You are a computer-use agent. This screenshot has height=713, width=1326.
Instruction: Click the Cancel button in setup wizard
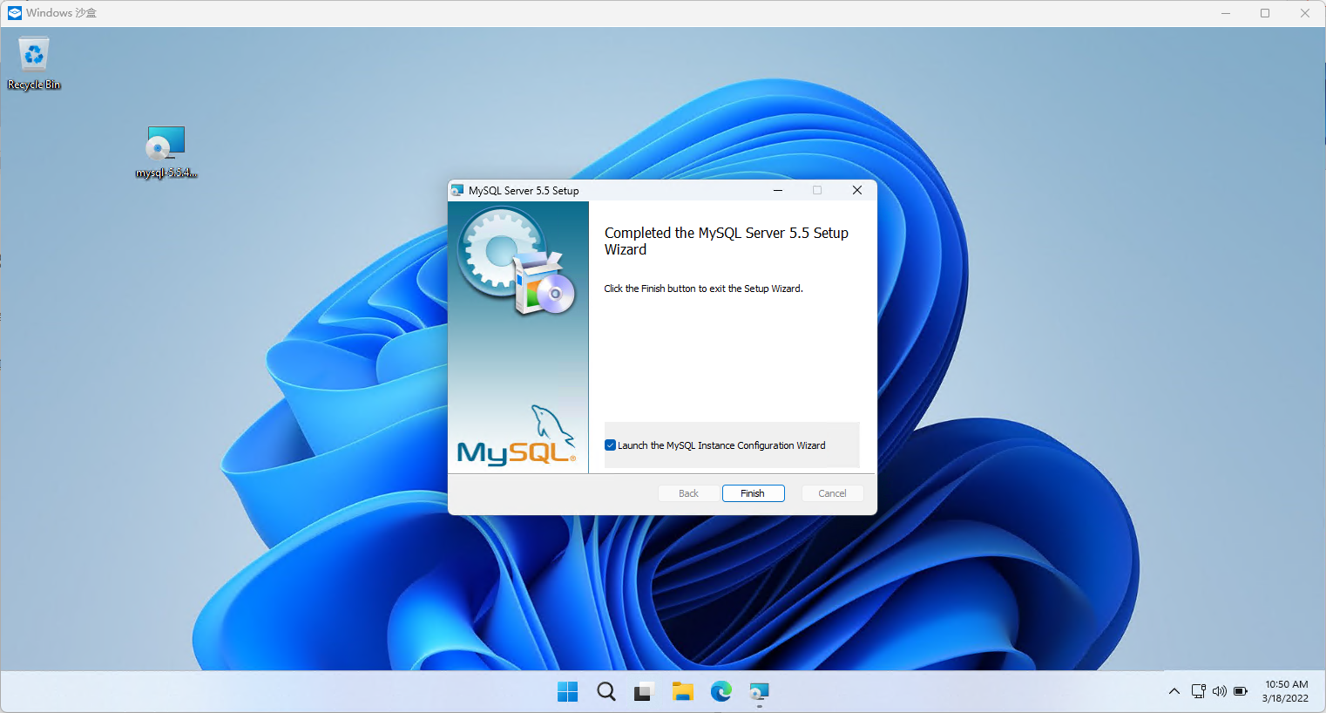[832, 493]
